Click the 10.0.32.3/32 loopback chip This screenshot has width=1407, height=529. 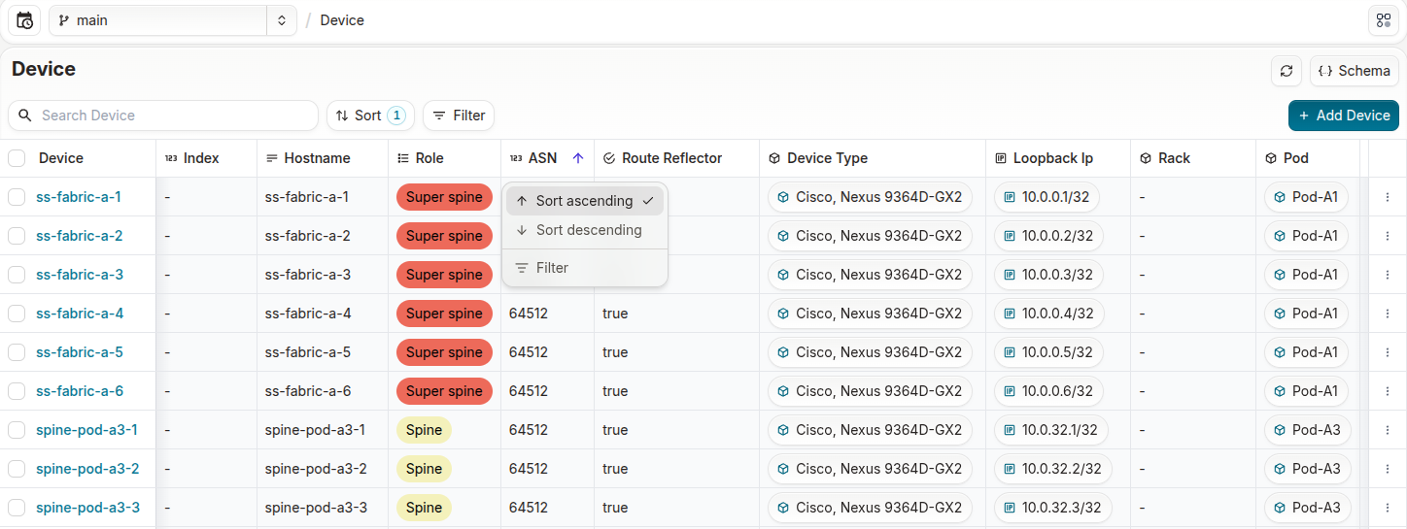click(x=1052, y=508)
